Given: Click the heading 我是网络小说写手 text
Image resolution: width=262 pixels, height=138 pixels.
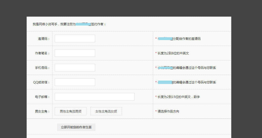Looking at the screenshot, I should pyautogui.click(x=69, y=24).
